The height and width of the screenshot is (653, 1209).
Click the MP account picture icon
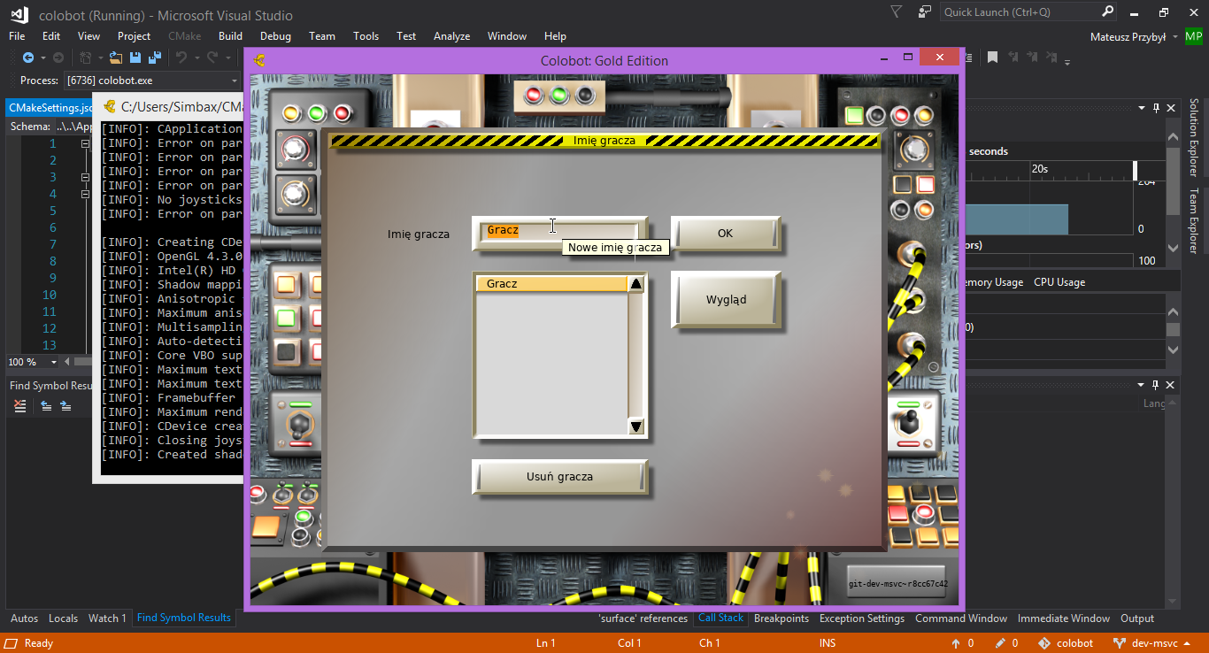coord(1194,36)
